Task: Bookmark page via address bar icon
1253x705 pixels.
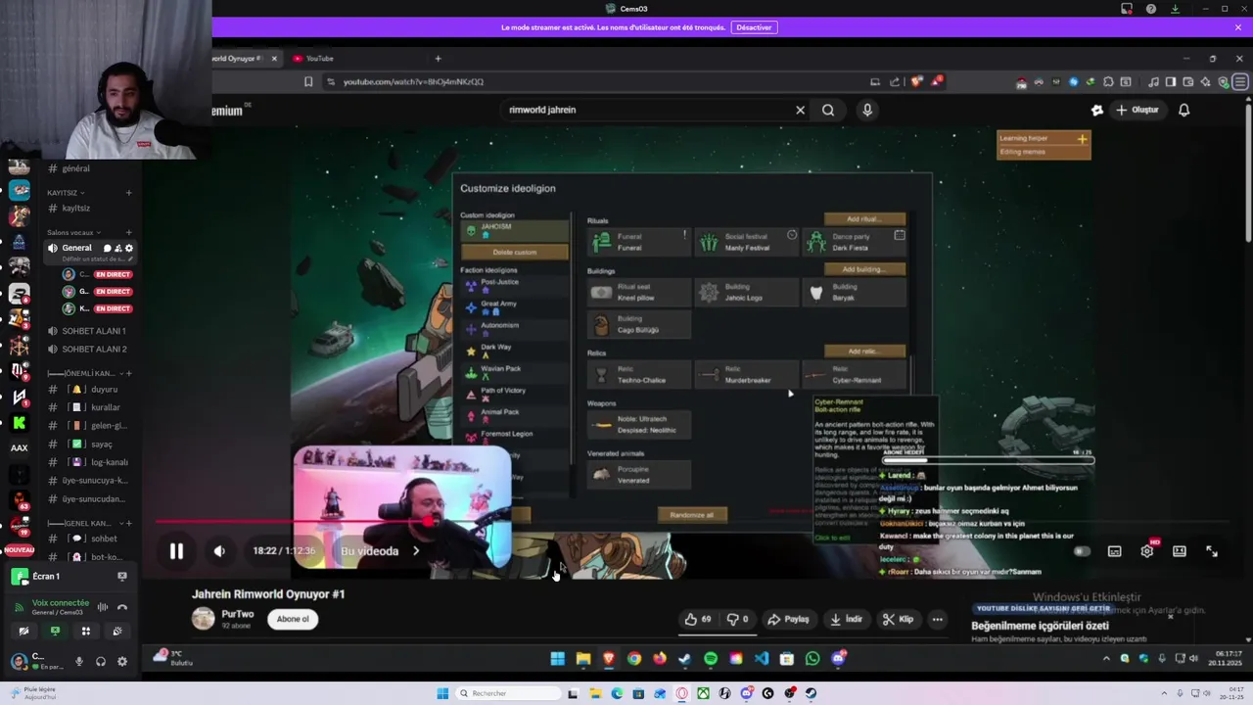Action: pos(308,82)
